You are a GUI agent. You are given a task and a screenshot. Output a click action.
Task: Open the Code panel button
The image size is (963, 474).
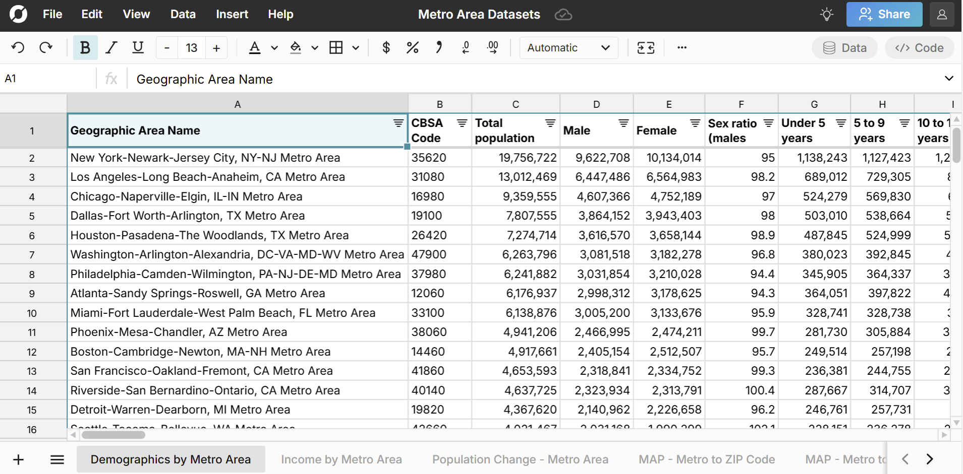coord(919,48)
